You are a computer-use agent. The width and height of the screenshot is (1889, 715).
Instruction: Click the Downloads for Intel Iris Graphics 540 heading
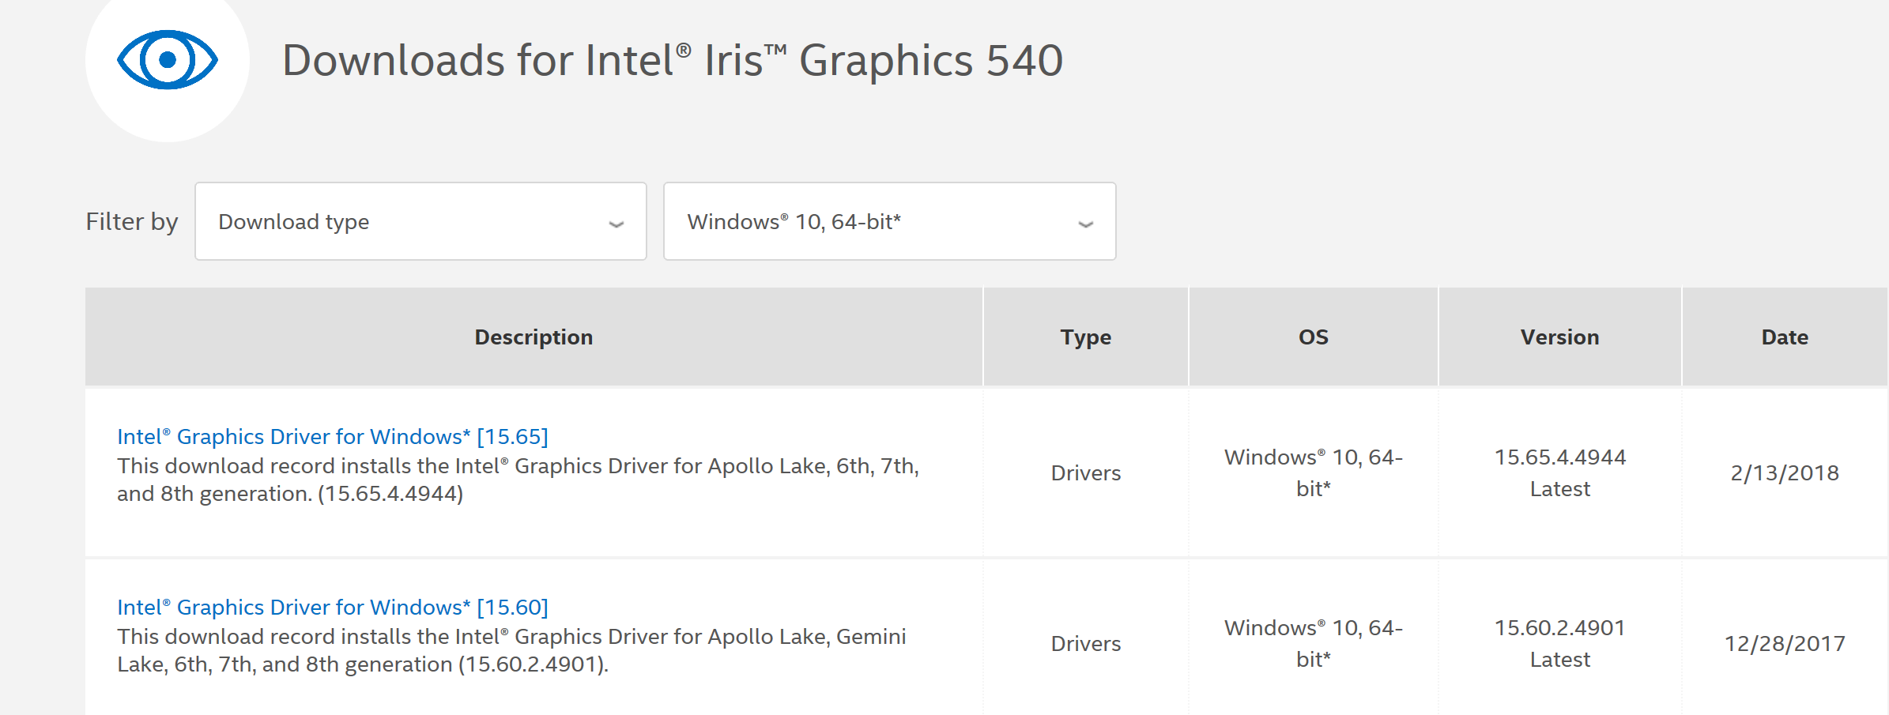click(x=673, y=61)
